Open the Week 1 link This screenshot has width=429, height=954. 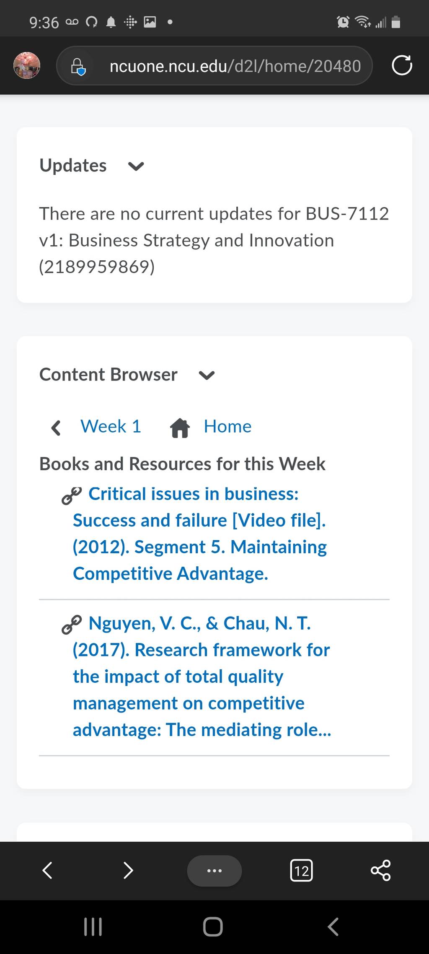[111, 427]
